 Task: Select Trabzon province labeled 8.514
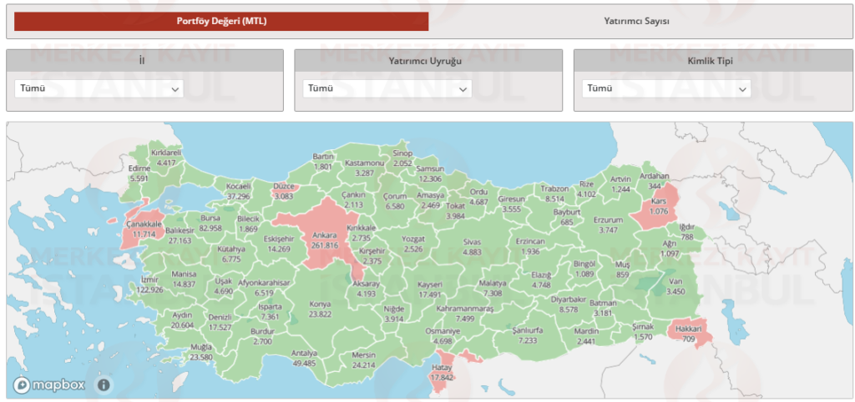click(554, 193)
